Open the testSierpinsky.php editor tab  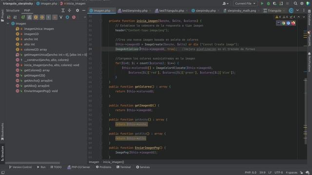(x=135, y=11)
